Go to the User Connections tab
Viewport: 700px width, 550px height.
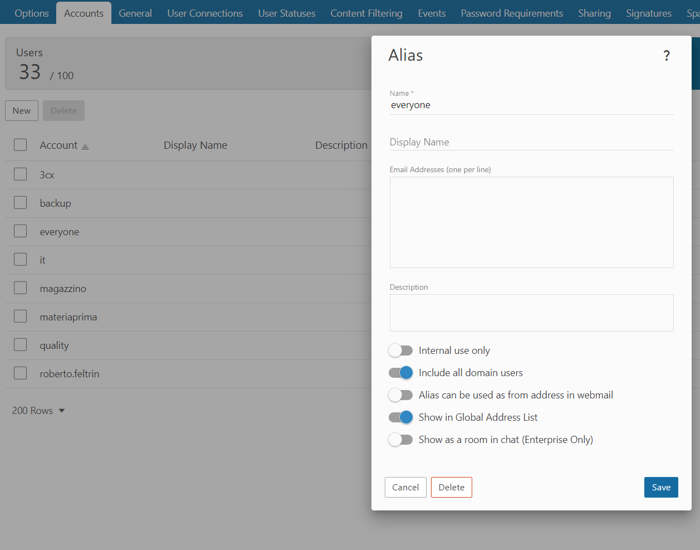pos(205,13)
